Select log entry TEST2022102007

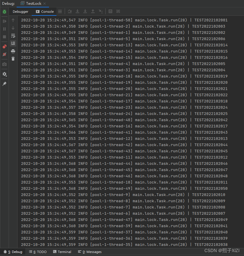tap(123, 214)
